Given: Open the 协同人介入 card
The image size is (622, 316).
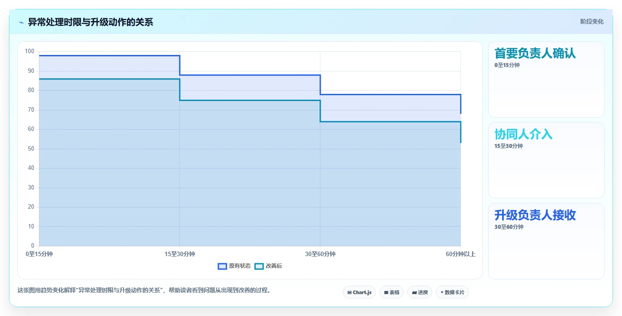Looking at the screenshot, I should point(546,160).
